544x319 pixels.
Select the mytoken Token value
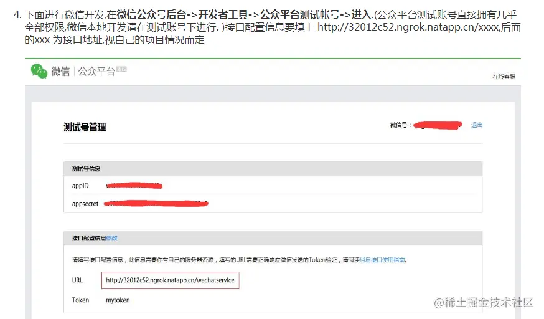(x=118, y=300)
